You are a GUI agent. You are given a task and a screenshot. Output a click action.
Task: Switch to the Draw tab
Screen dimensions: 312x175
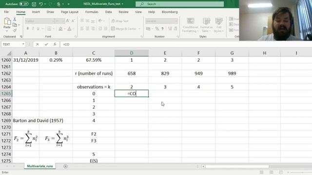50,12
